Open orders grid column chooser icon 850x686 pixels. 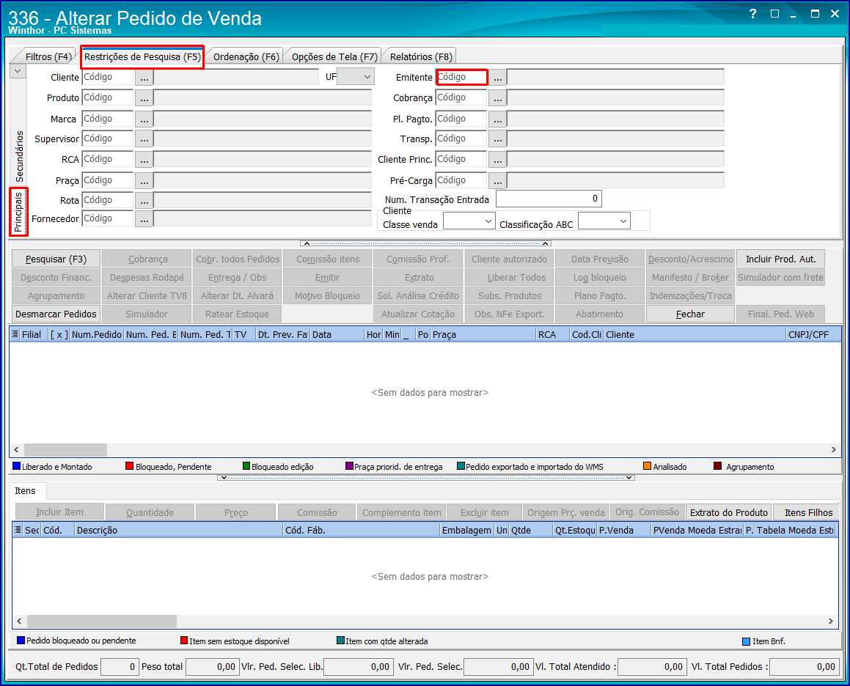pos(15,334)
